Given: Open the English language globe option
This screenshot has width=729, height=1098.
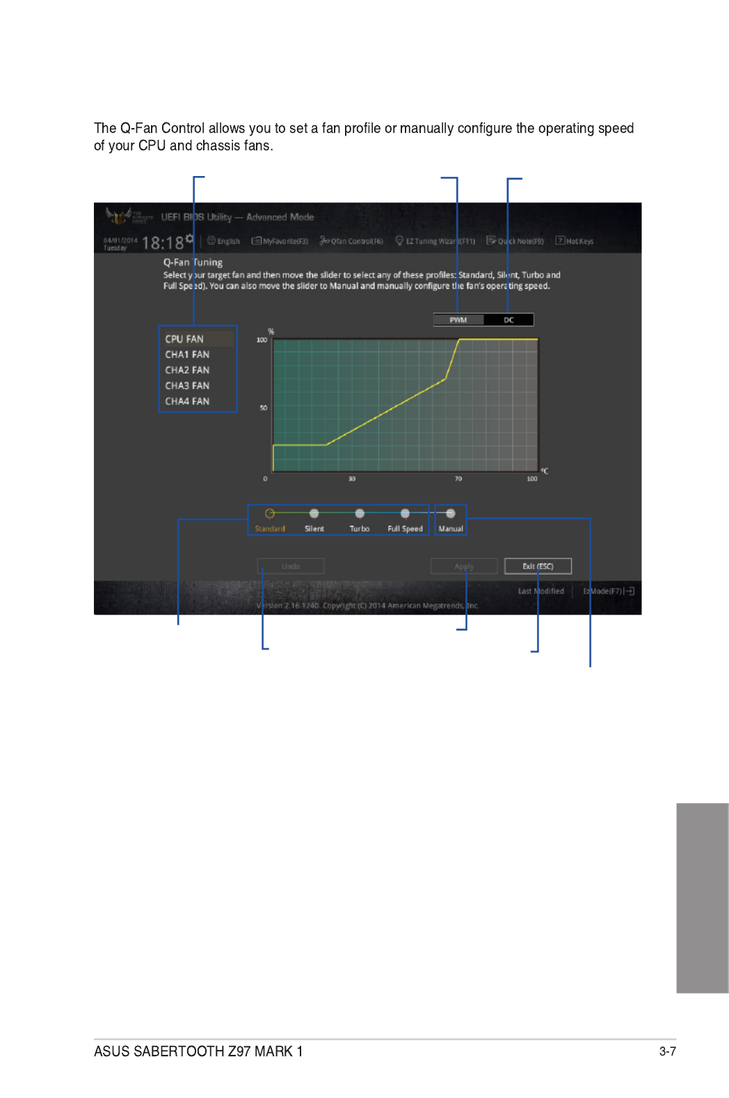Looking at the screenshot, I should point(223,241).
